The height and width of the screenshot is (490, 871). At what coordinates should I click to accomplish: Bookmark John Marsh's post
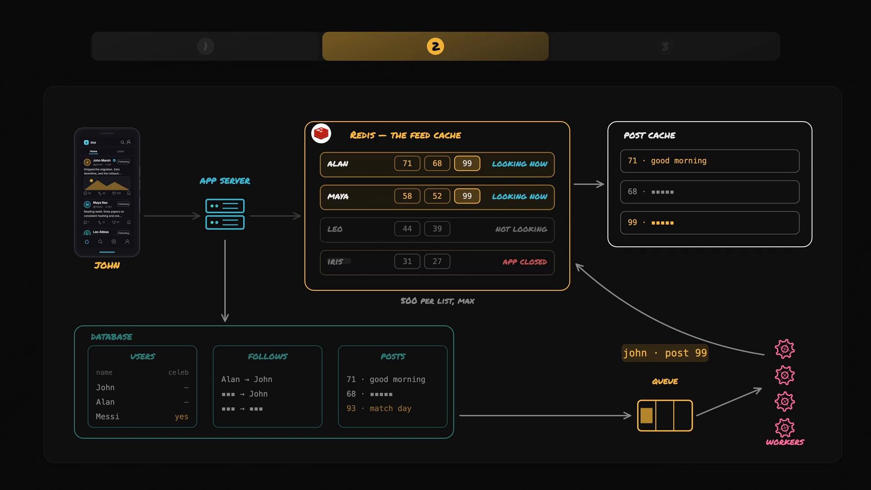point(129,193)
